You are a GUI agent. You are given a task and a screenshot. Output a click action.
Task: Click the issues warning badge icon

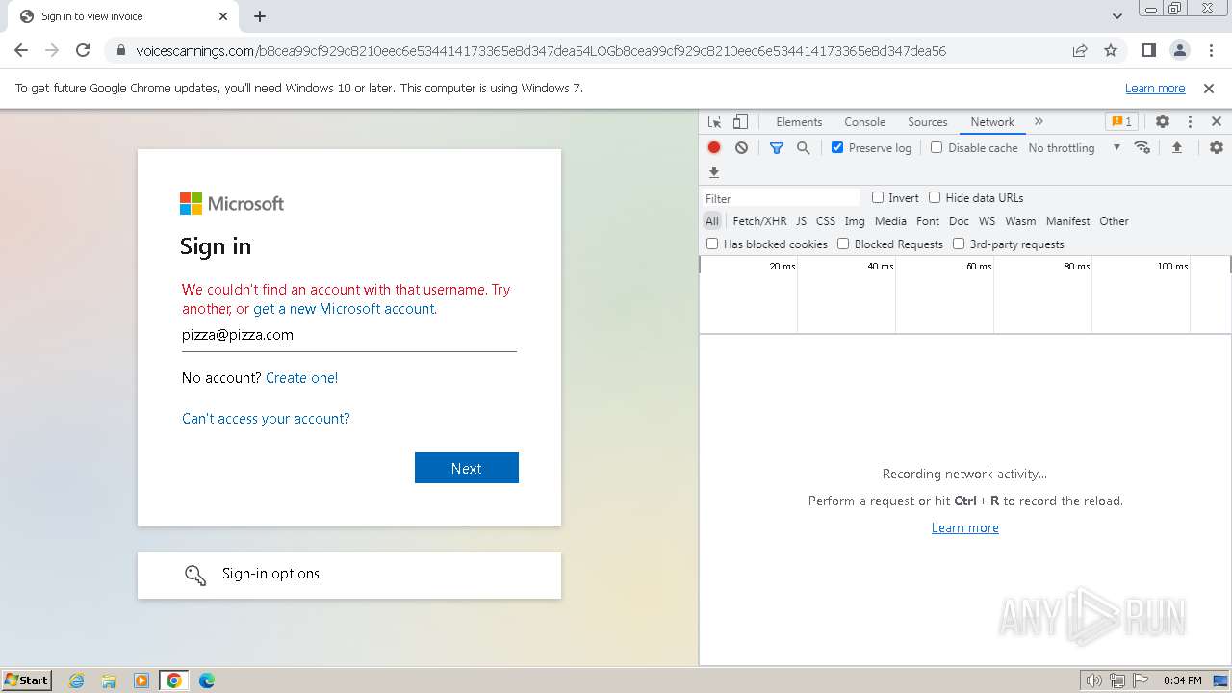coord(1121,122)
